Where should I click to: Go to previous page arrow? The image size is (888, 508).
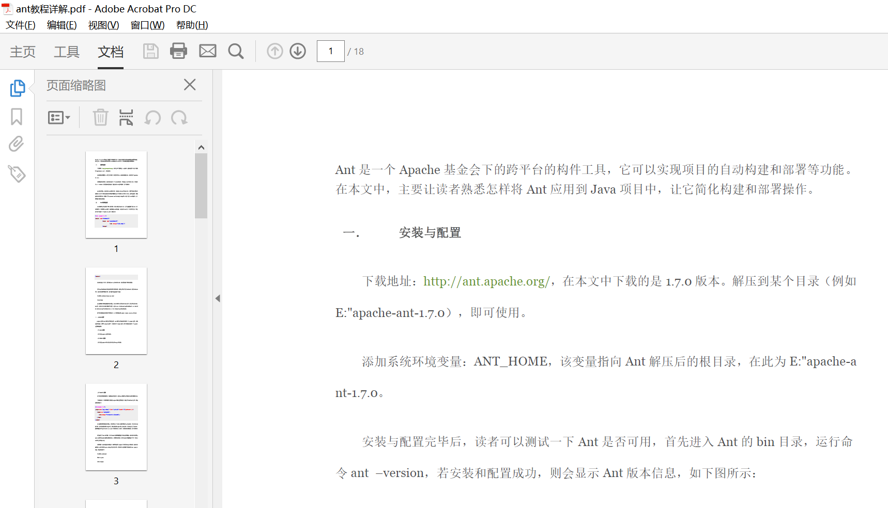(x=275, y=51)
